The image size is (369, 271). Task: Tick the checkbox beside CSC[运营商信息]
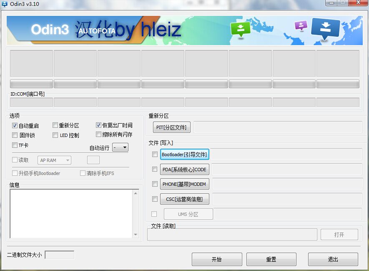pyautogui.click(x=155, y=199)
